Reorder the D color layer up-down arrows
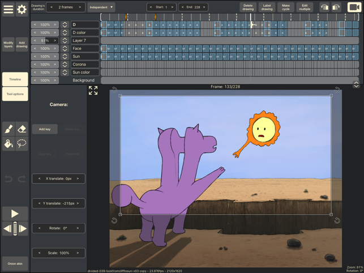The height and width of the screenshot is (273, 364). (65, 32)
